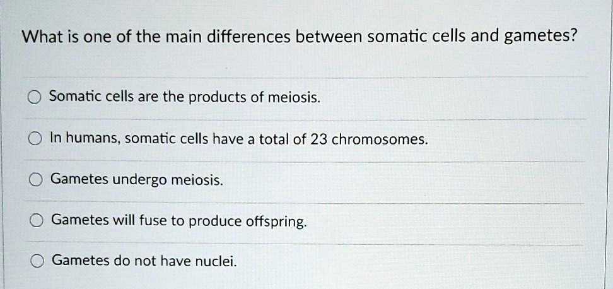Click the word 'offspring' in the fourth option
The image size is (613, 289).
pyautogui.click(x=275, y=222)
